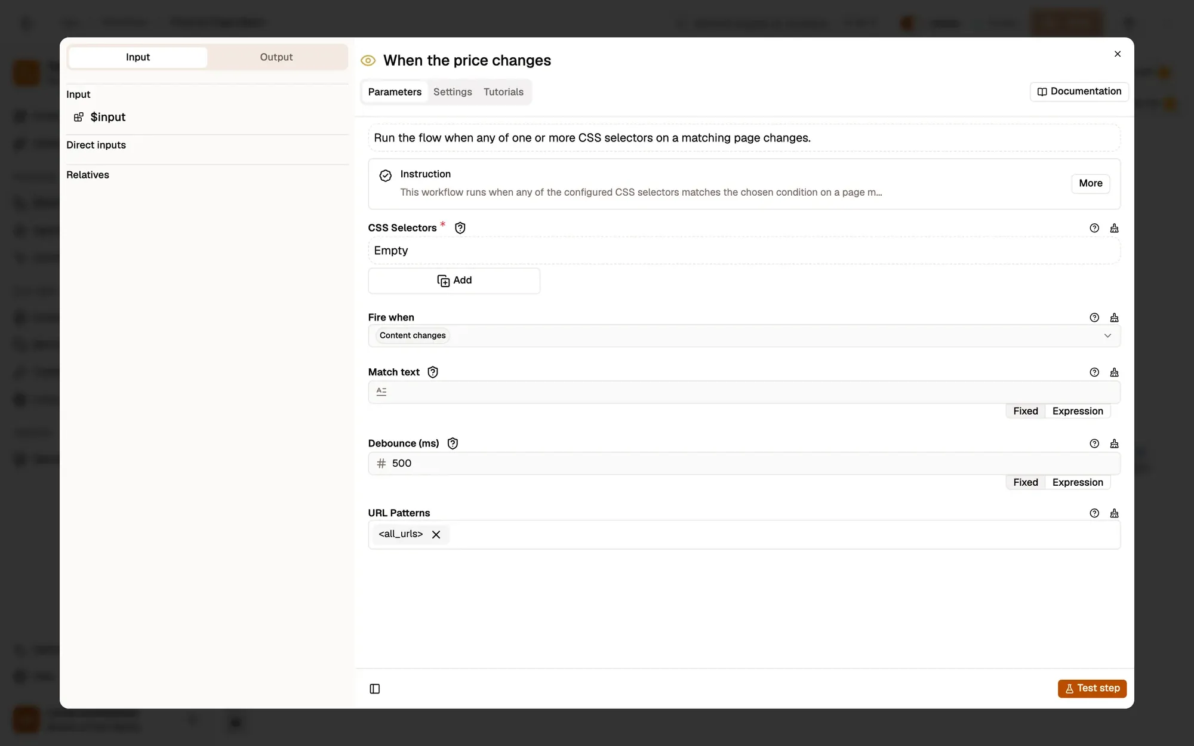Run the Test step button
The height and width of the screenshot is (746, 1194).
(x=1092, y=688)
